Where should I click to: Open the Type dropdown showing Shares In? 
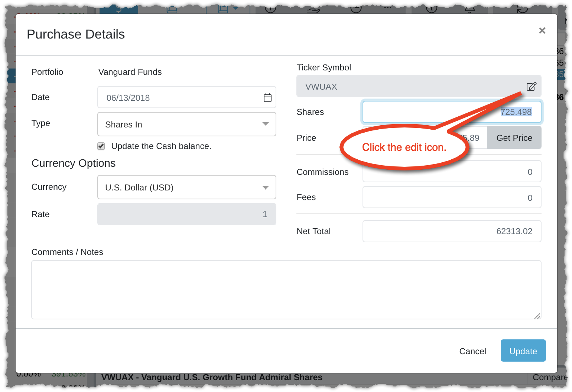tap(187, 124)
